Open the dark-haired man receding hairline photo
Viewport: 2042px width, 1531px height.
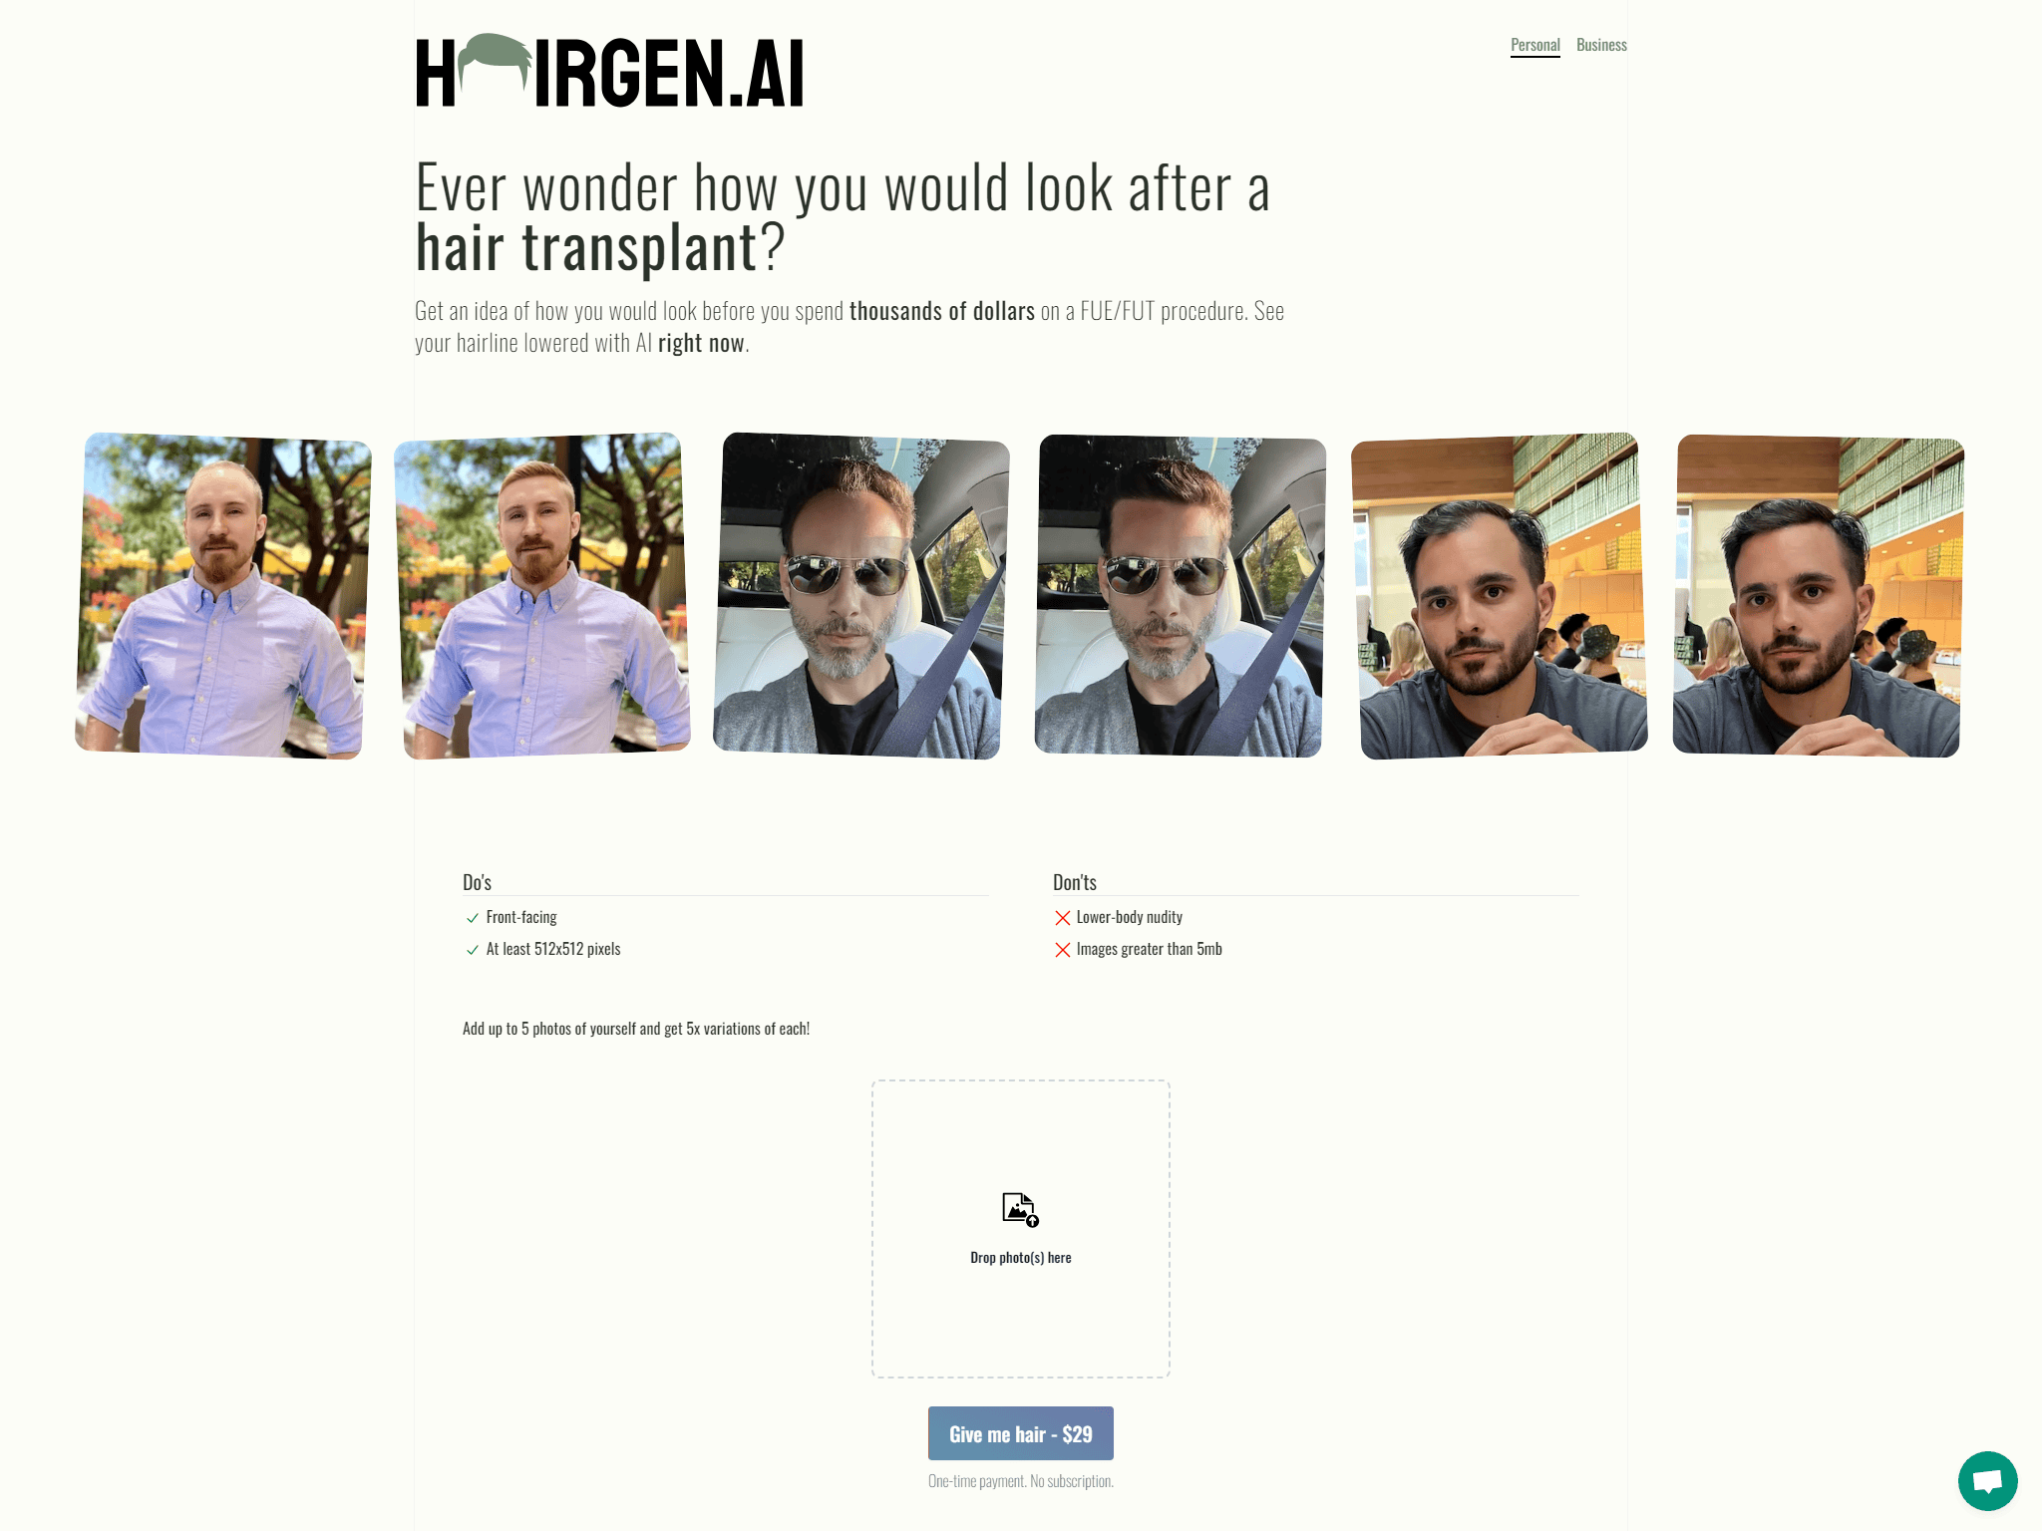(1500, 595)
